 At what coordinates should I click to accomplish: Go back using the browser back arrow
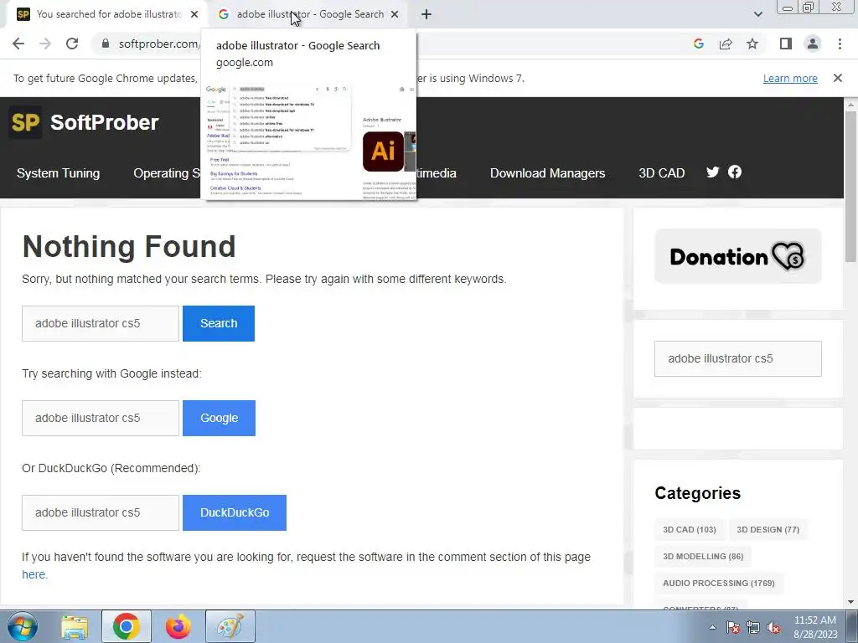[18, 44]
